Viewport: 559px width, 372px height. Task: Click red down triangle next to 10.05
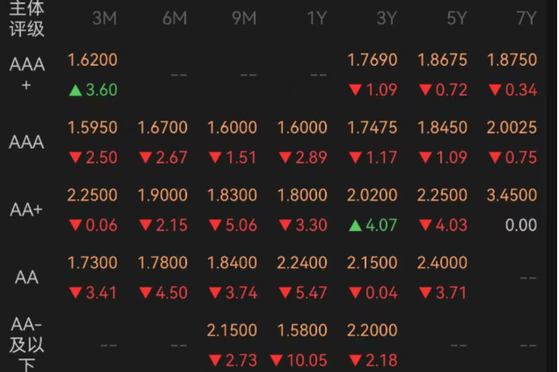tap(277, 361)
